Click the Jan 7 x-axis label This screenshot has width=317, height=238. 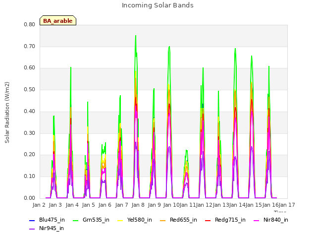[x=121, y=205]
